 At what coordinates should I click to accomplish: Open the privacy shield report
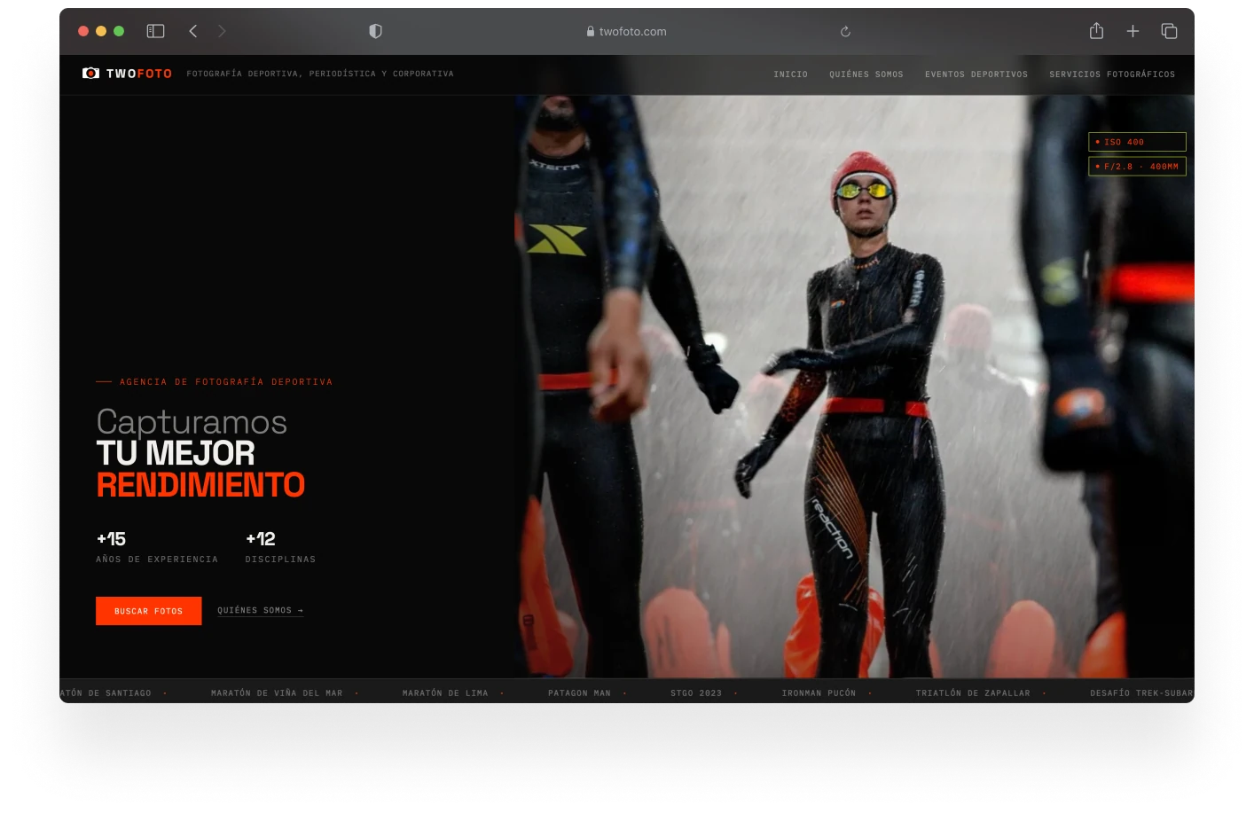tap(375, 31)
